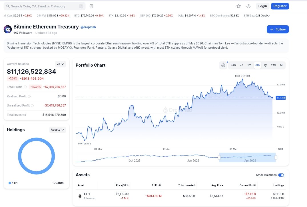Click the −$913.50 M 7d profit cell
This screenshot has width=307, height=207.
point(153,196)
